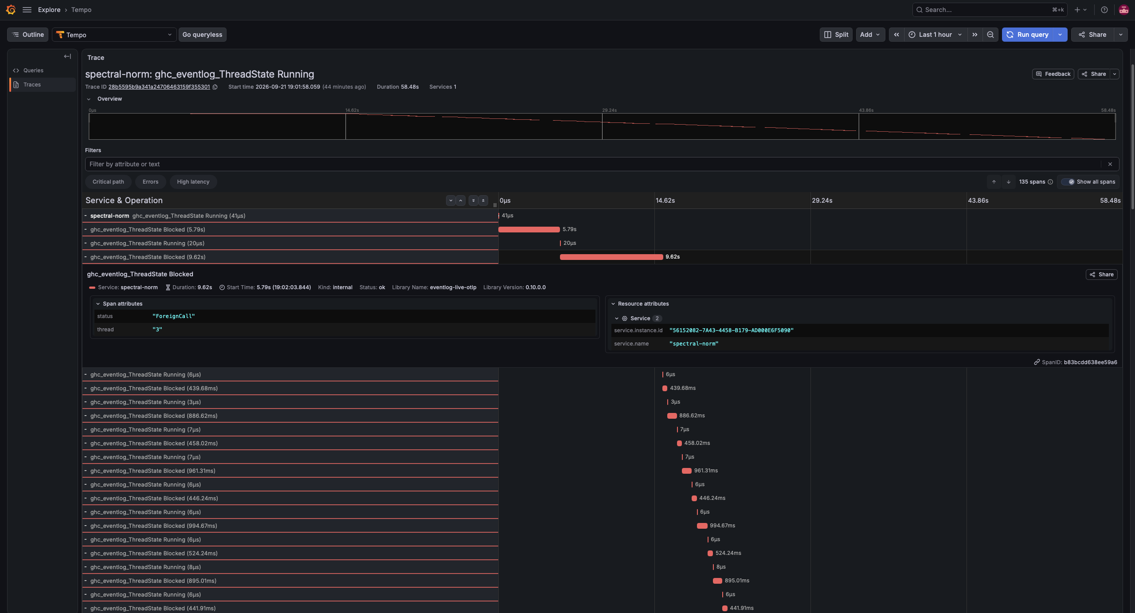Image resolution: width=1135 pixels, height=613 pixels.
Task: Select the Blocked (439.68ms) span row
Action: coord(290,388)
